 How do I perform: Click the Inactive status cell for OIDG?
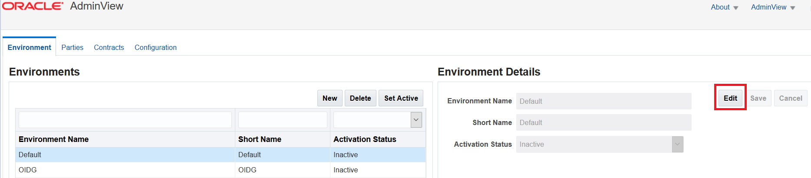pos(346,170)
